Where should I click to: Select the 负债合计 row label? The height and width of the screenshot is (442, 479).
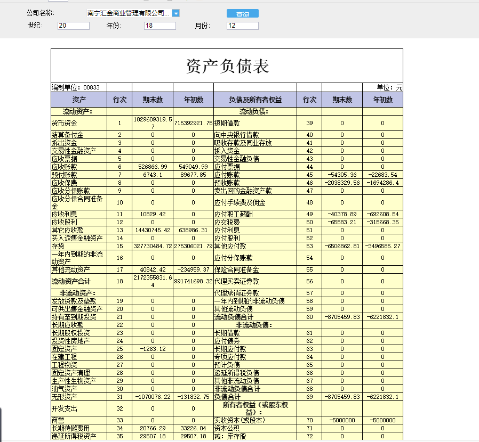click(x=227, y=397)
